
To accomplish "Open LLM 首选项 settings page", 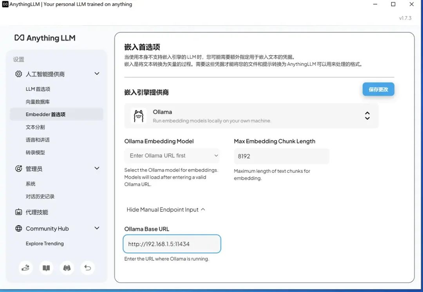I will [x=38, y=89].
